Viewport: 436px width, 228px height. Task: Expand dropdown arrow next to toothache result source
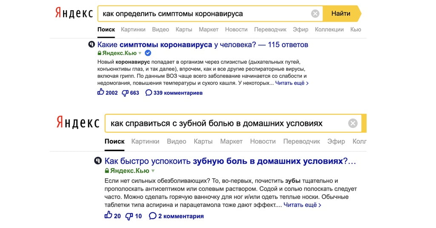153,171
